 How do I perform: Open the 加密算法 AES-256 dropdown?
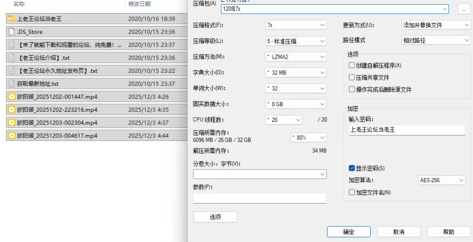click(x=442, y=180)
